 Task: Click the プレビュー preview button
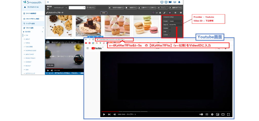click(163, 8)
